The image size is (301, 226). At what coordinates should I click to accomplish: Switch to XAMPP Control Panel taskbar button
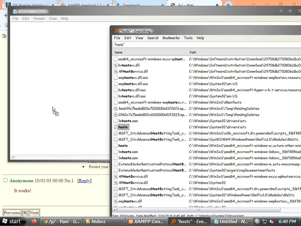click(x=146, y=221)
